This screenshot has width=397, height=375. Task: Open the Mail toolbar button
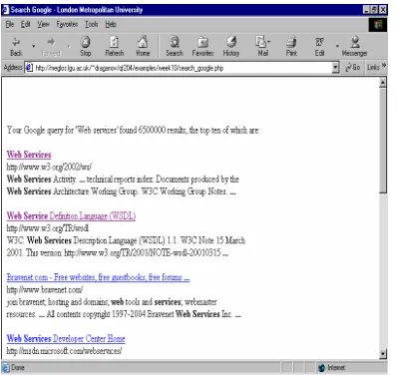(262, 47)
